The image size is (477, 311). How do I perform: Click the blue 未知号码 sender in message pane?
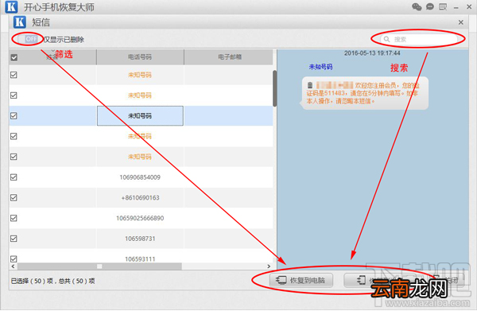click(320, 67)
